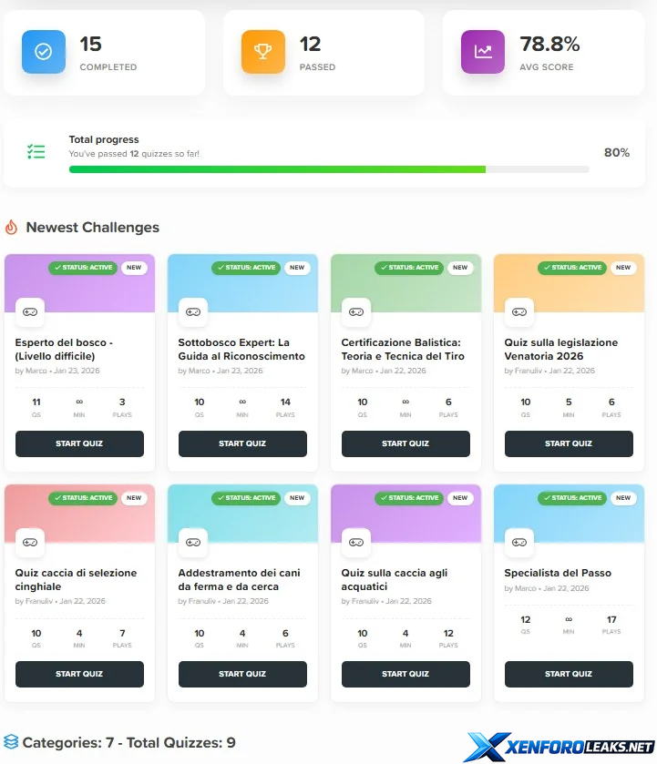Click the Total progress checklist icon
657x764 pixels.
click(x=36, y=152)
